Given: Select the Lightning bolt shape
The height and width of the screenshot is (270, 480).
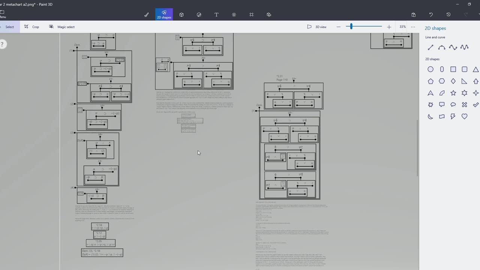Looking at the screenshot, I should coord(453,116).
